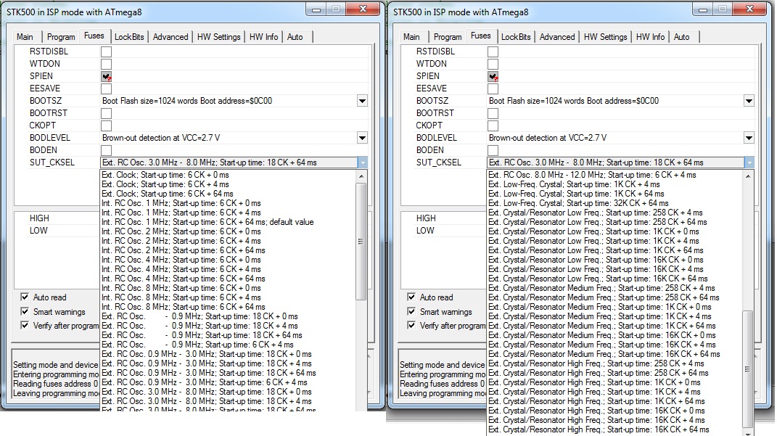The height and width of the screenshot is (436, 777).
Task: Choose Ext. RC Osc. 0.9-3.0 MHz 18 CK + 64 ms
Action: (209, 373)
